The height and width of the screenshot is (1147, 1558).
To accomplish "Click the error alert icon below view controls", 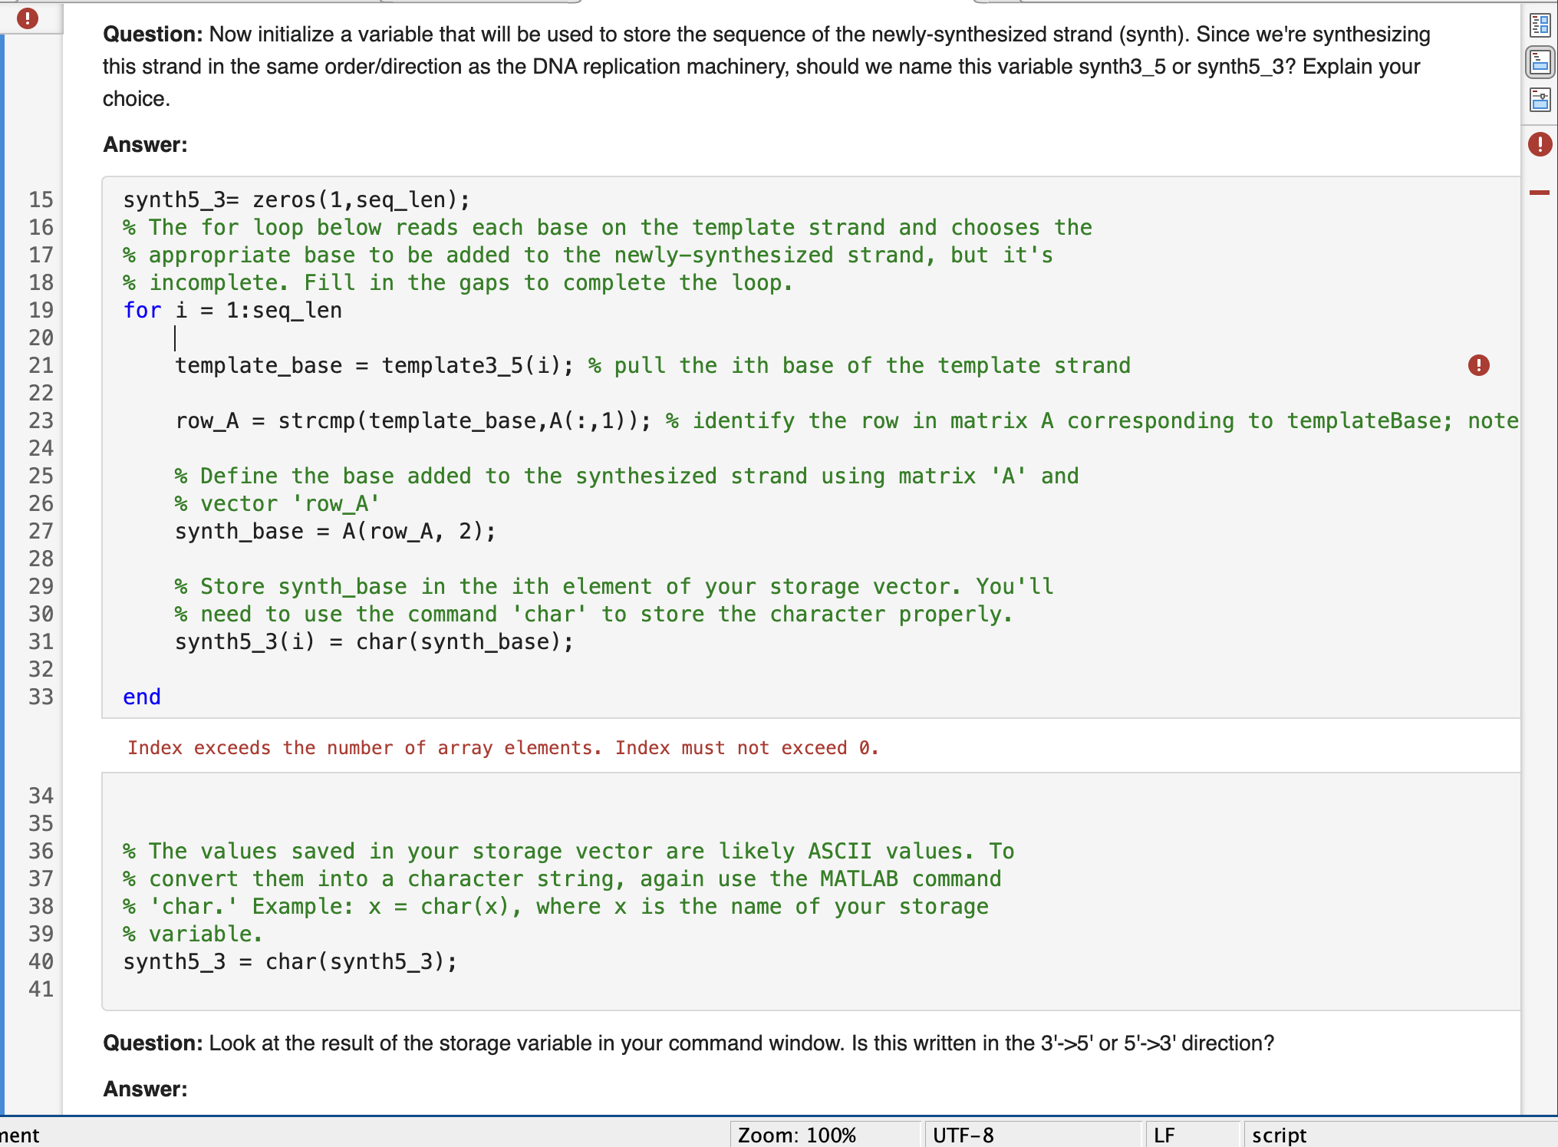I will tap(1541, 144).
